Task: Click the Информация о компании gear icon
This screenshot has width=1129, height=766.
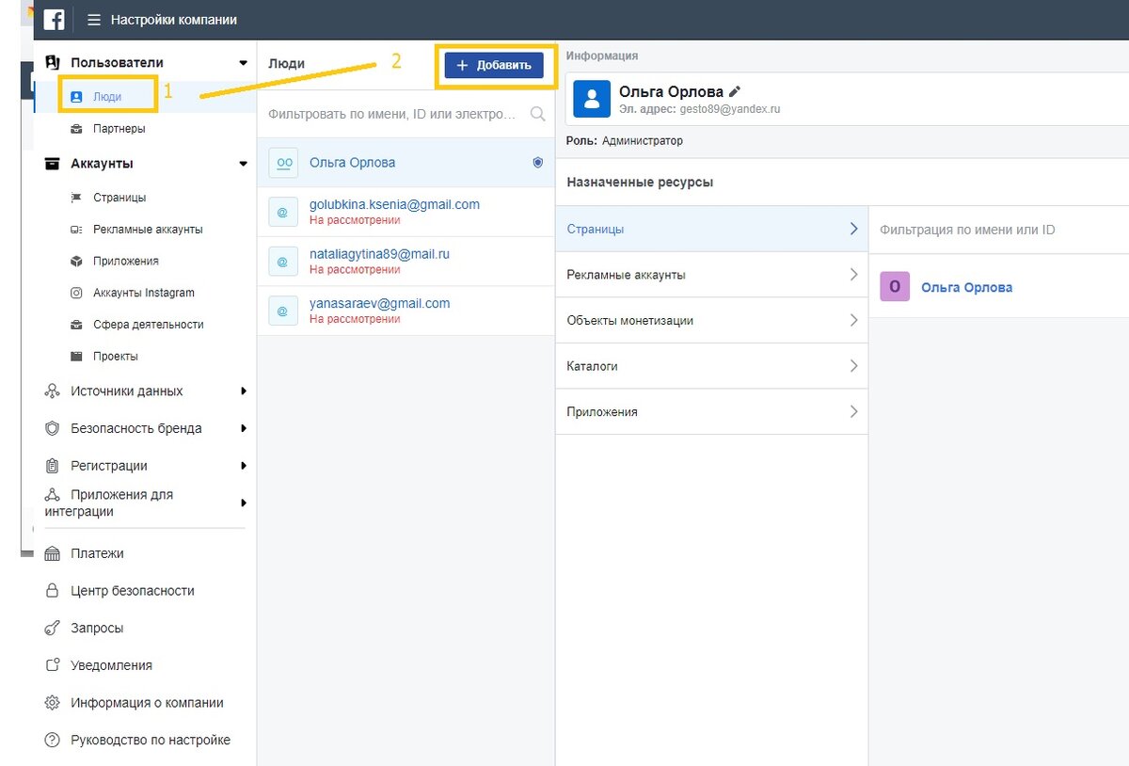Action: click(x=53, y=703)
